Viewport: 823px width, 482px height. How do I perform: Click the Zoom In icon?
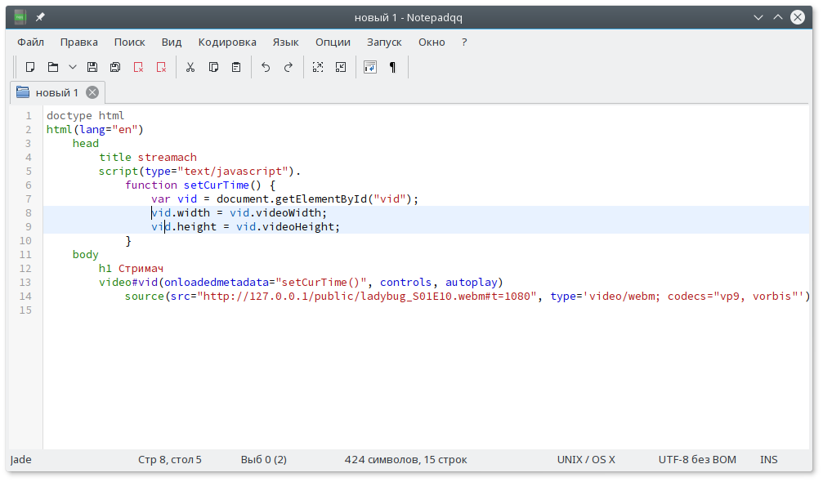[x=318, y=67]
